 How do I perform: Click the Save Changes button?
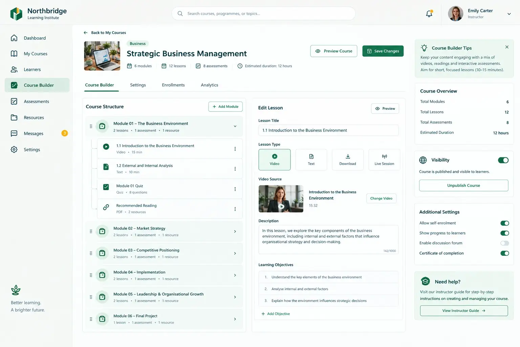click(383, 51)
